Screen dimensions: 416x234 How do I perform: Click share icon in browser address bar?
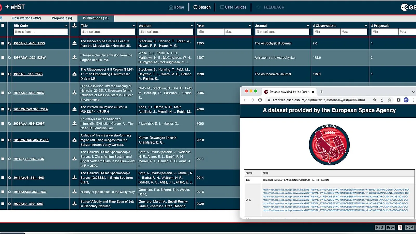382,100
